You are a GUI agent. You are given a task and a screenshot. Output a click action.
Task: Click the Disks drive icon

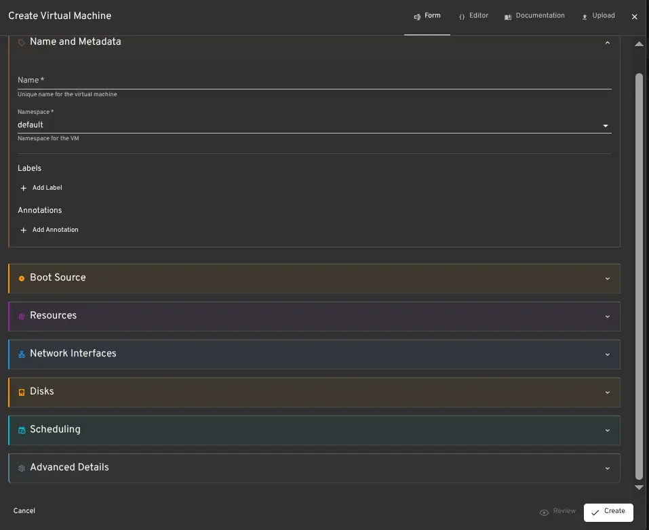click(x=22, y=392)
